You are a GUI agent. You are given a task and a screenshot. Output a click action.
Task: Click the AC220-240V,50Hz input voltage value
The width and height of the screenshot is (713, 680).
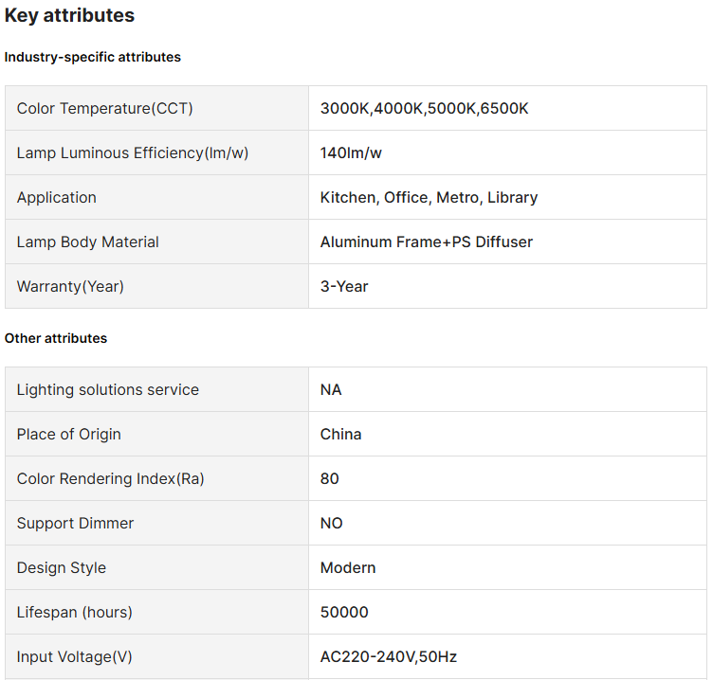tap(389, 657)
